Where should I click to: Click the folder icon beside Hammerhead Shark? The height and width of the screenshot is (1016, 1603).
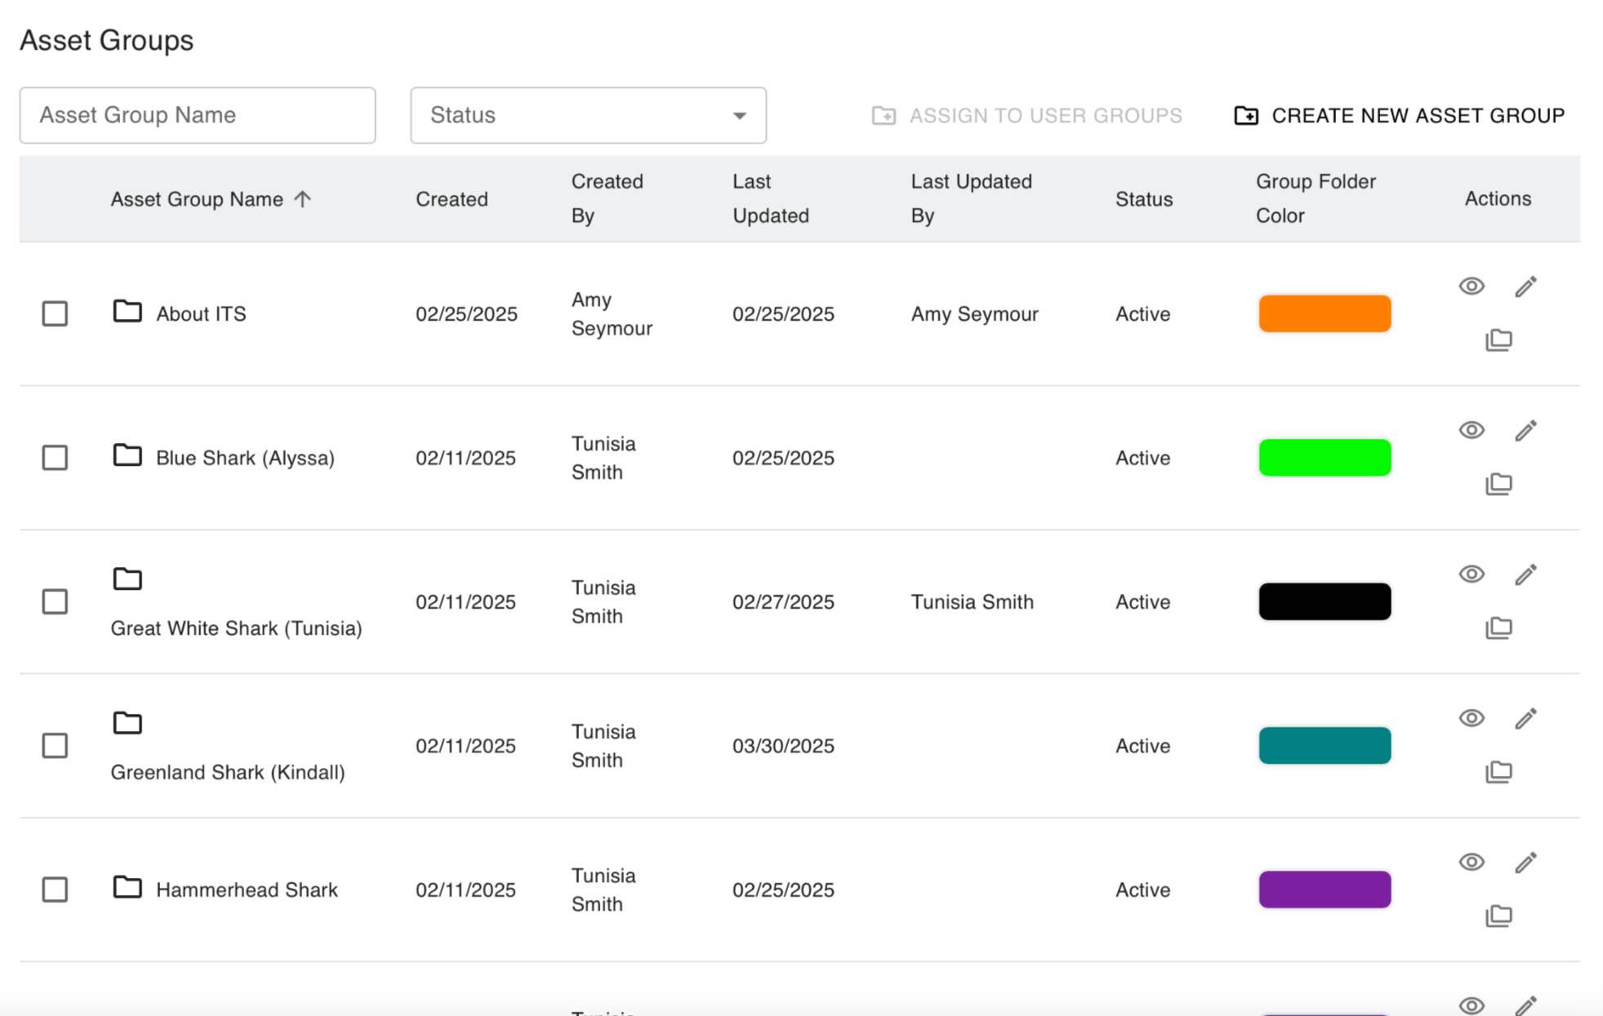pos(127,887)
